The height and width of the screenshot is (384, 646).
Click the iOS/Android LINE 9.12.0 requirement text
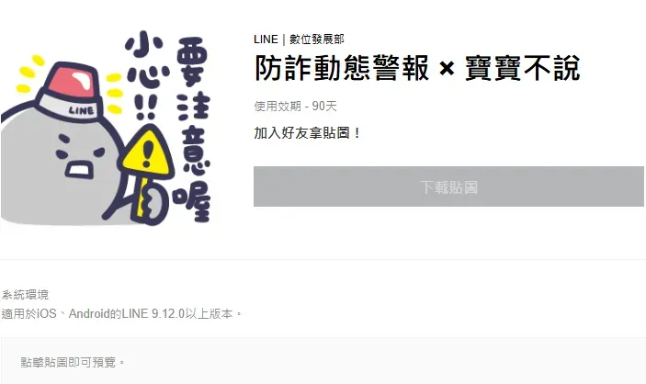click(122, 314)
